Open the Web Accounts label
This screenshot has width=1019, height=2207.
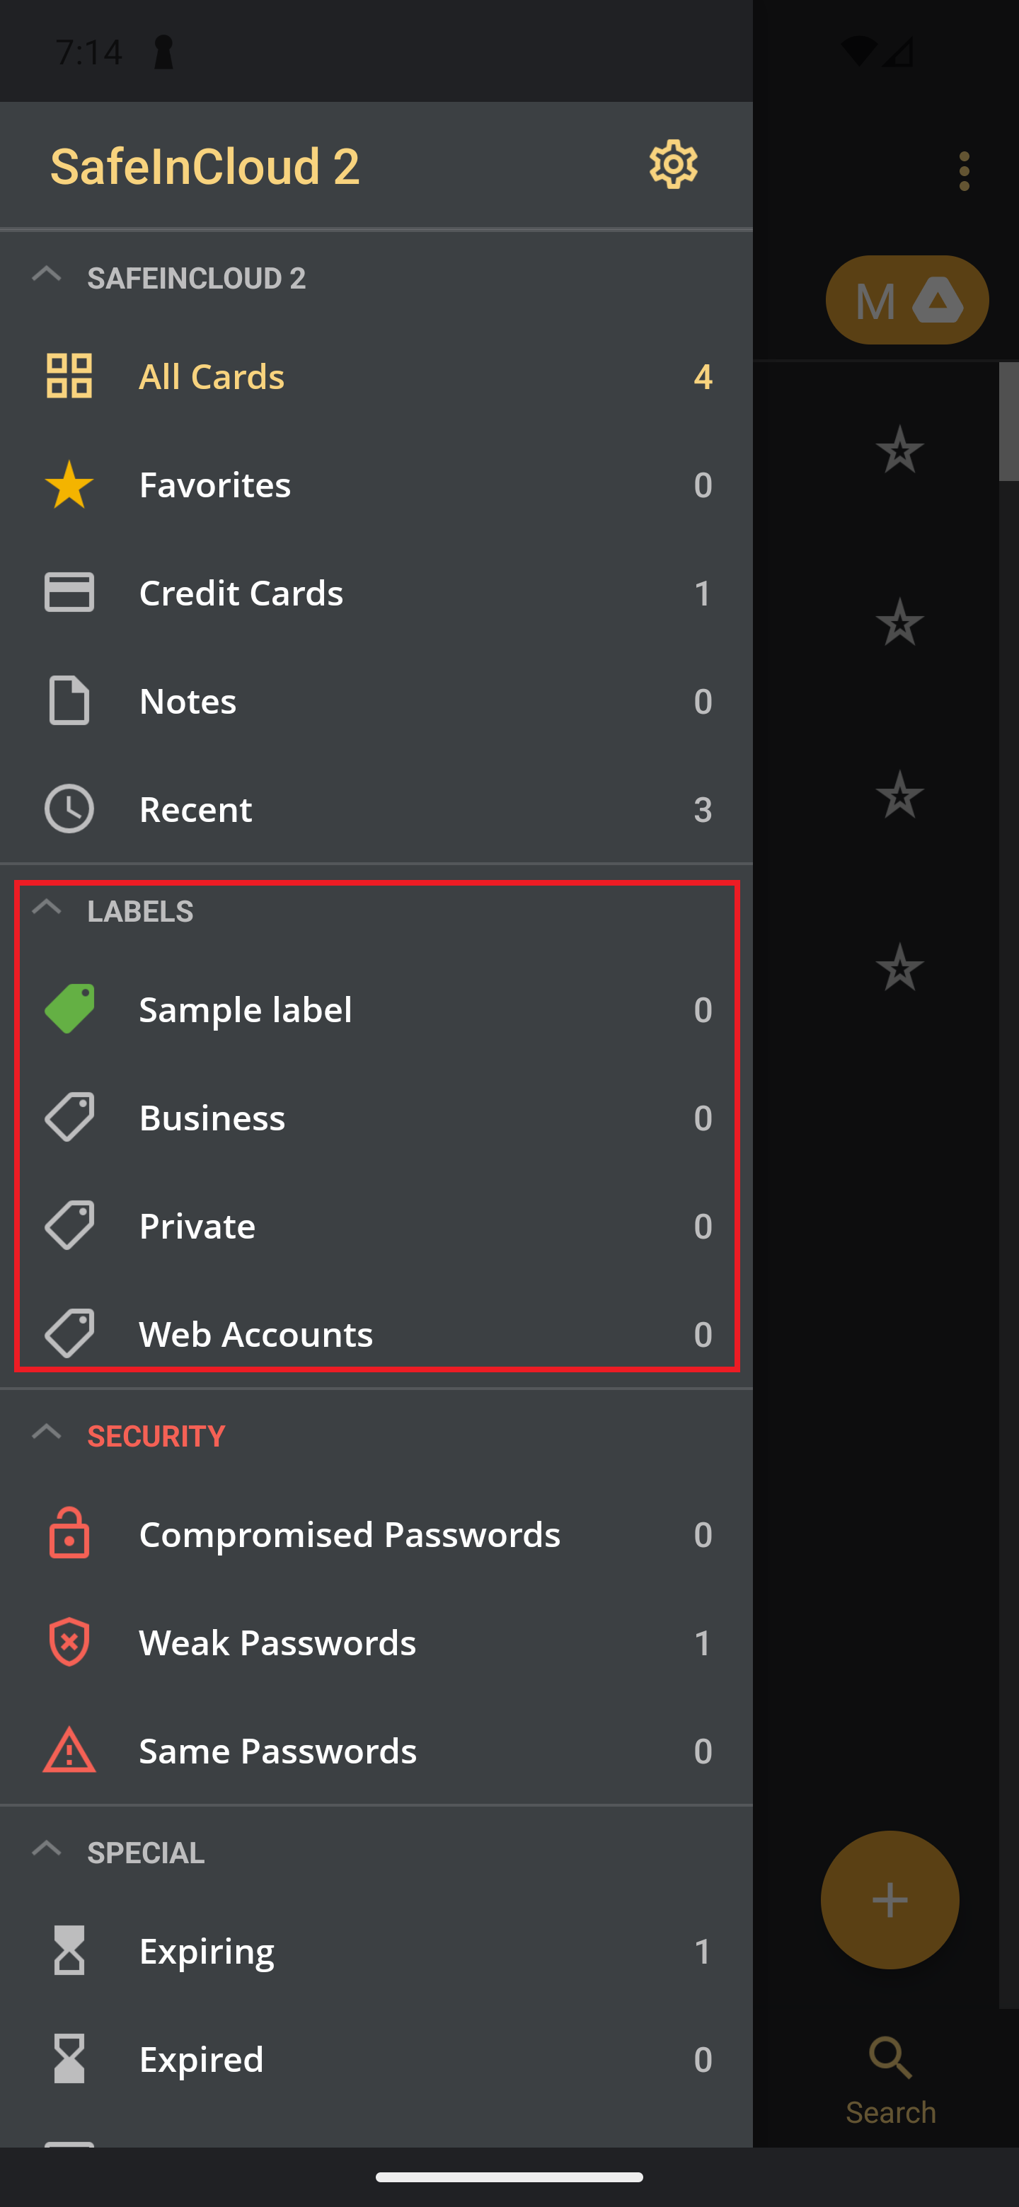click(x=376, y=1334)
